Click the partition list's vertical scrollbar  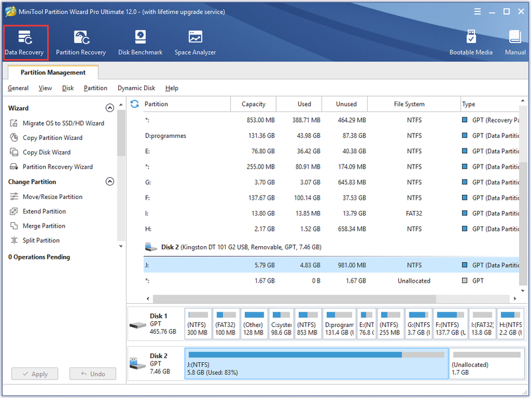tap(523, 224)
